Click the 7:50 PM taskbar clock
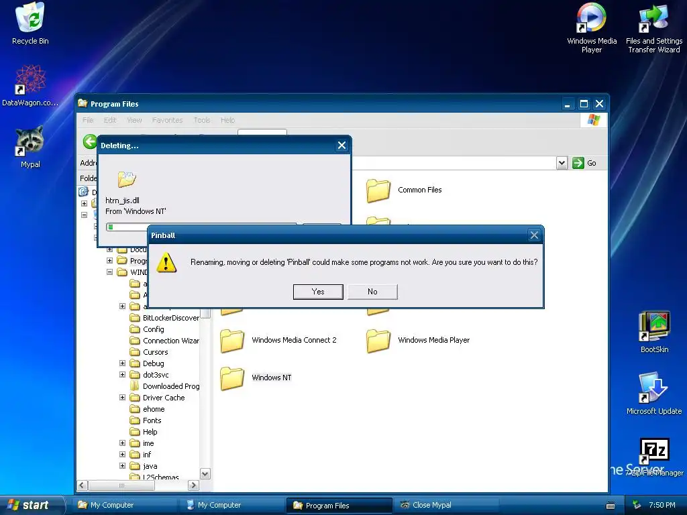The width and height of the screenshot is (687, 515). coord(662,506)
